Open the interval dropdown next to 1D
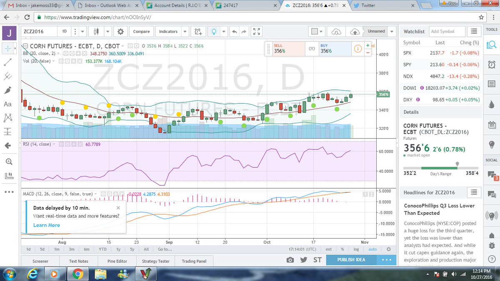The image size is (500, 281). (83, 32)
